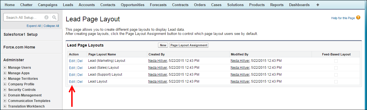367x110 pixels.
Task: Expand the Communication Templates node arrow
Action: (x=5, y=101)
